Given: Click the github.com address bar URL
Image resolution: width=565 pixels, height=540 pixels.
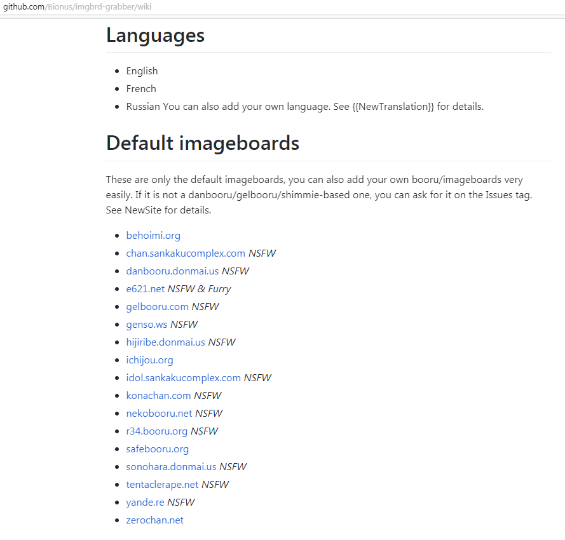Looking at the screenshot, I should [x=77, y=7].
